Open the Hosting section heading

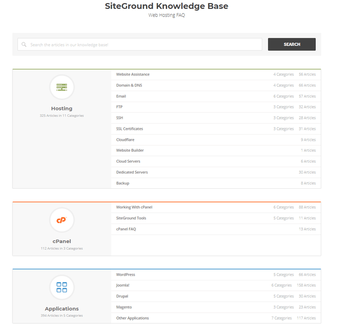[62, 108]
